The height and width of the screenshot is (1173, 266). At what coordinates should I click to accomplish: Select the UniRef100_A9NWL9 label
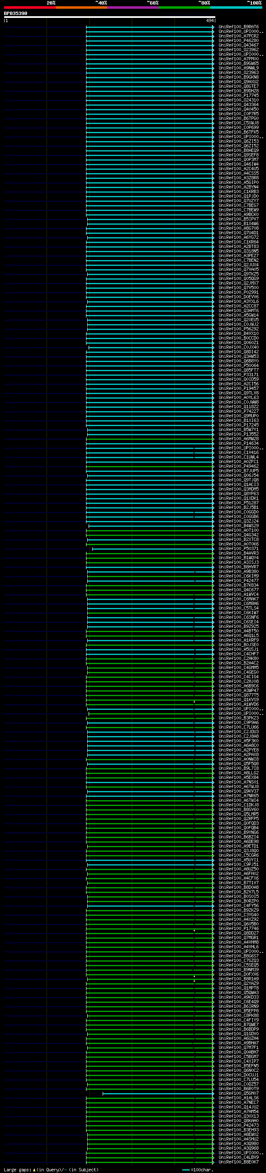point(239,68)
